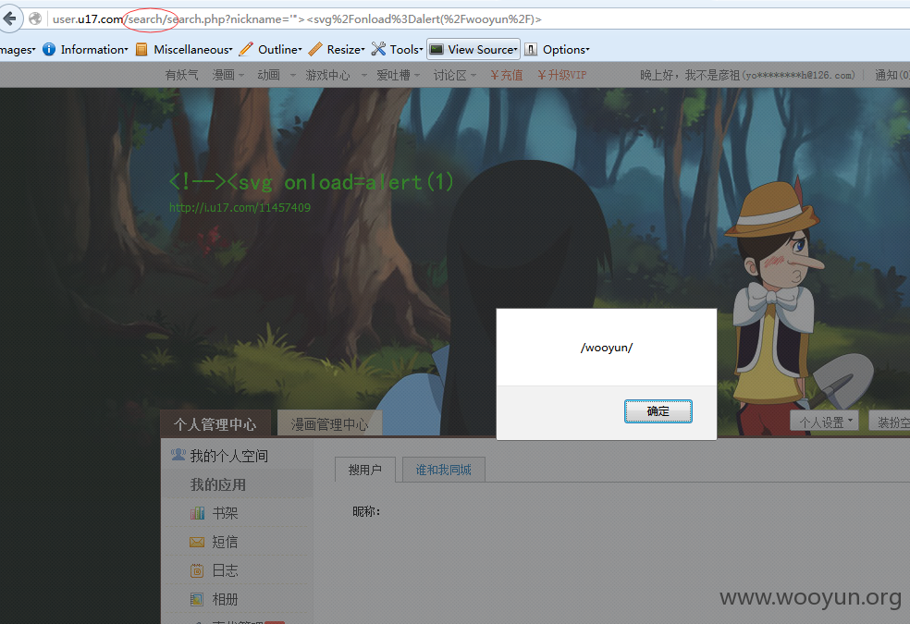The height and width of the screenshot is (624, 910).
Task: Click the 书架 bookshelf icon
Action: 197,513
